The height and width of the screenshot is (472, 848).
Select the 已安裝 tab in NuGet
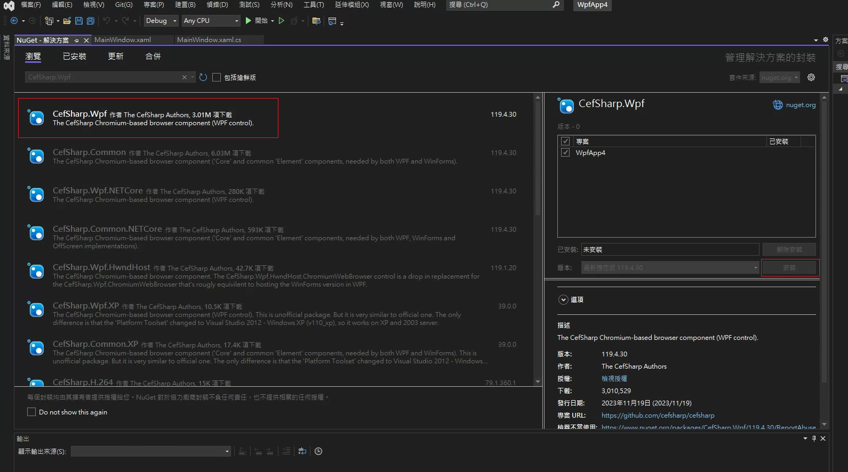coord(75,56)
